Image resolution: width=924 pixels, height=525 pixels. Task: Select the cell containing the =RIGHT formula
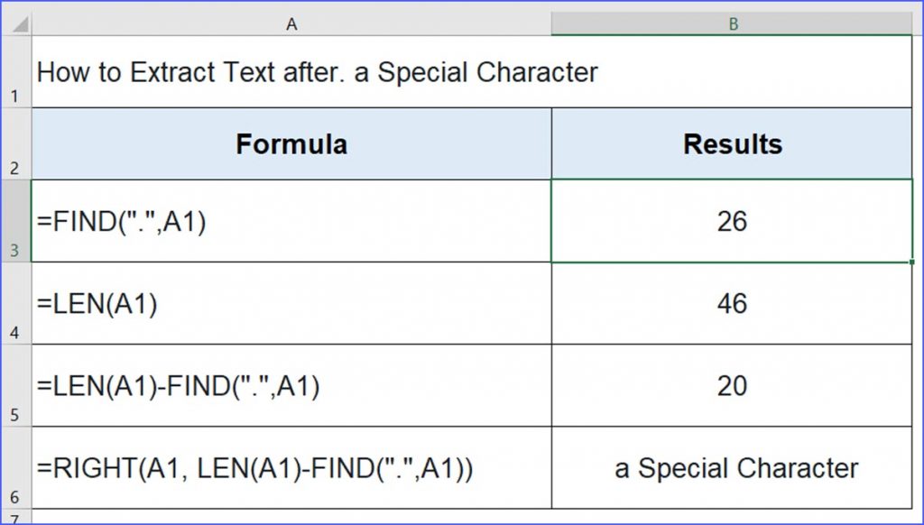pos(291,468)
